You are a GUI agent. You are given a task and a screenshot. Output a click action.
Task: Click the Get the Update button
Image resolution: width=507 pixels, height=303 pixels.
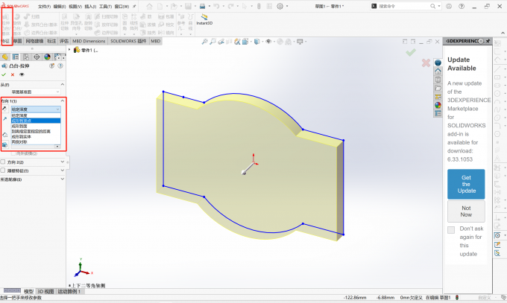466,184
